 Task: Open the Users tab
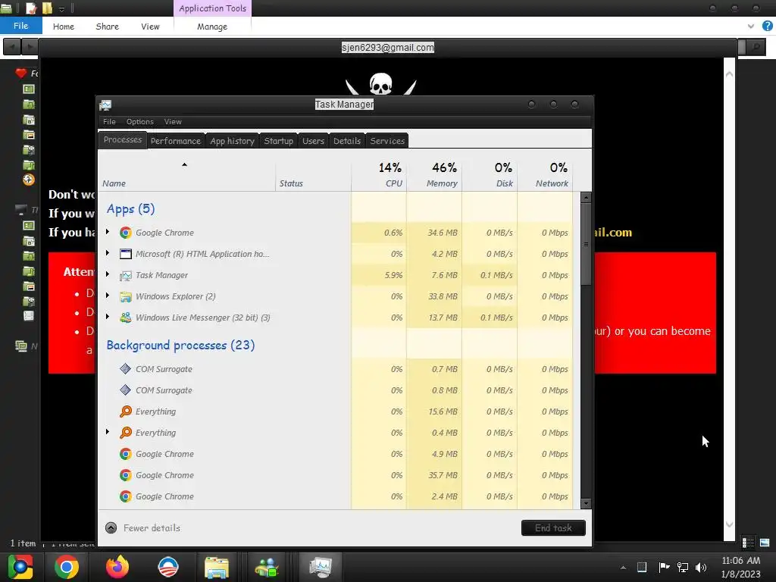[313, 141]
